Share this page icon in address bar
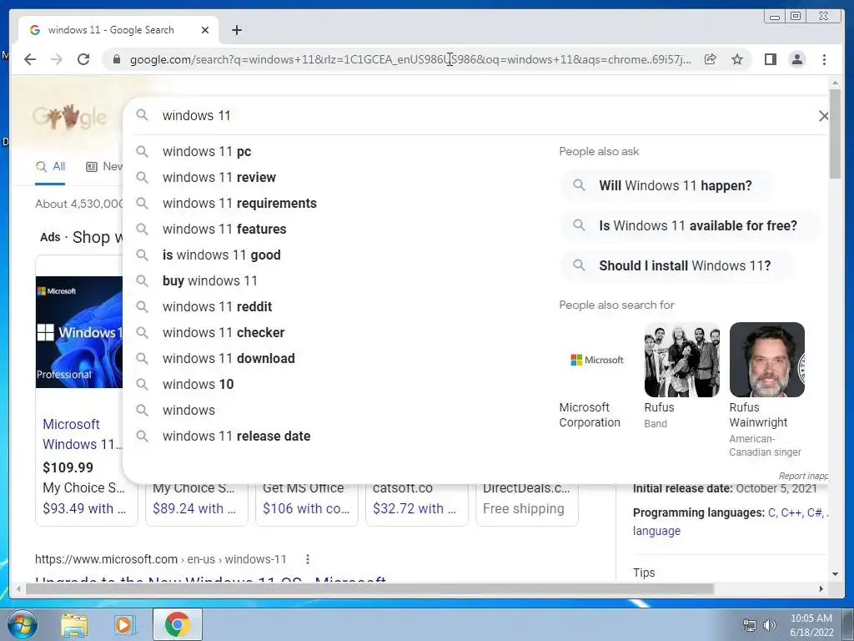Screen dimensions: 854x641 pyautogui.click(x=711, y=59)
